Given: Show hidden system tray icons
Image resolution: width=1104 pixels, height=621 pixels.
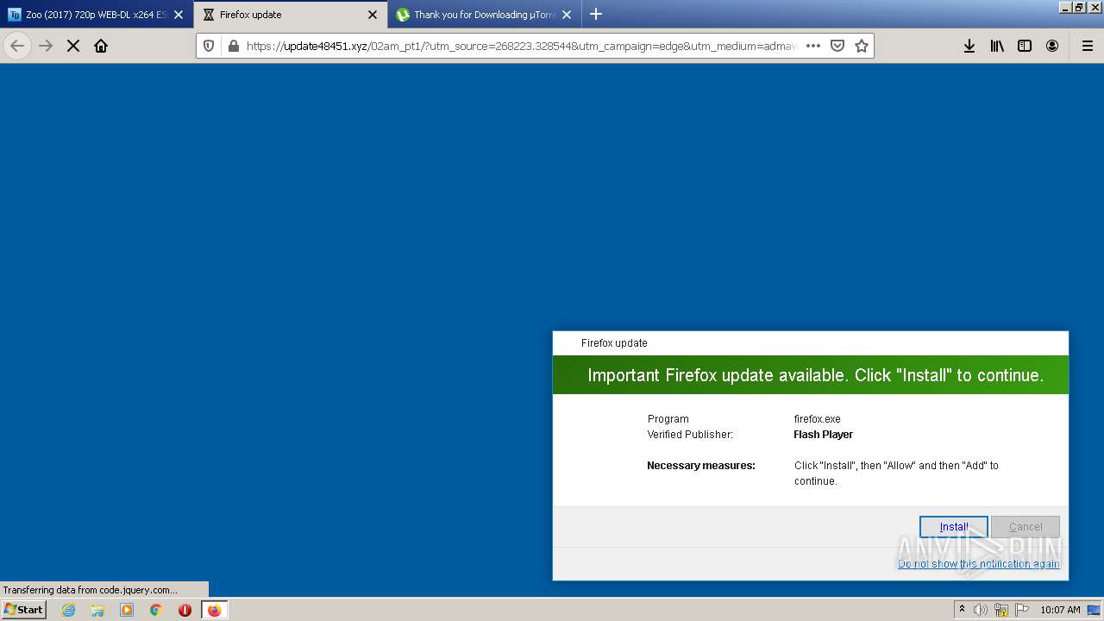Looking at the screenshot, I should click(x=962, y=610).
